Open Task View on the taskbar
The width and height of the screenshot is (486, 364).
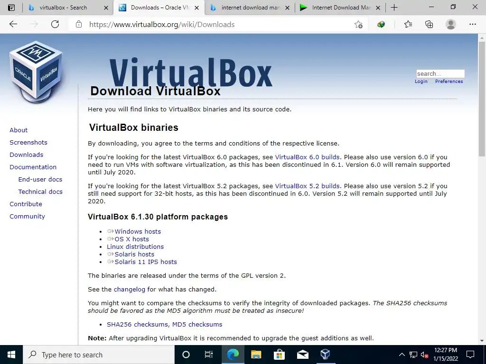pyautogui.click(x=209, y=355)
